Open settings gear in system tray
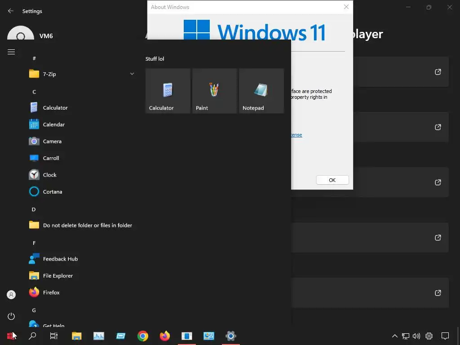The height and width of the screenshot is (345, 460). coord(429,336)
